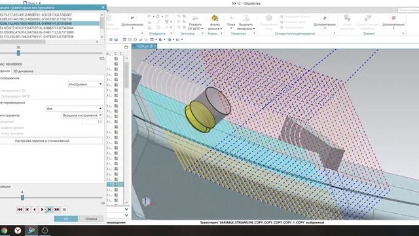The height and width of the screenshot is (236, 419).
Task: Open Yandex browser from taskbar
Action: pos(18,230)
